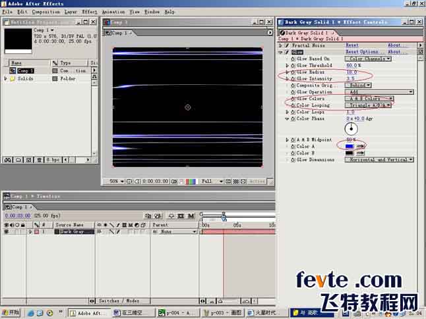Click the blue Color A swatch

[x=349, y=147]
